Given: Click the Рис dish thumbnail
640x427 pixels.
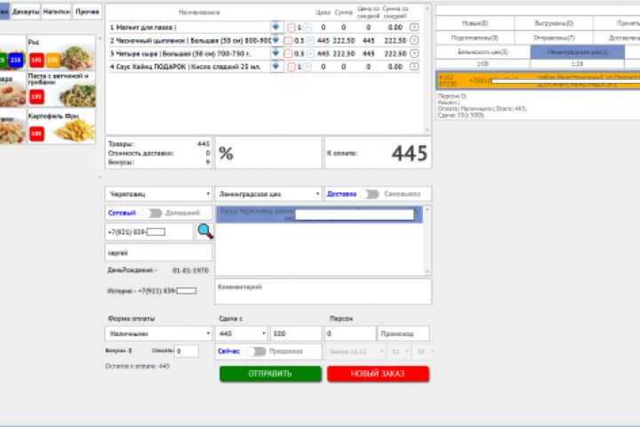Looking at the screenshot, I should click(62, 52).
